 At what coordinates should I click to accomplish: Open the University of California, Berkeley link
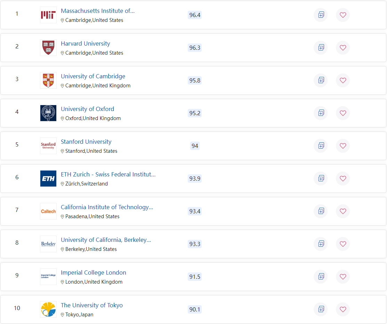pyautogui.click(x=106, y=240)
